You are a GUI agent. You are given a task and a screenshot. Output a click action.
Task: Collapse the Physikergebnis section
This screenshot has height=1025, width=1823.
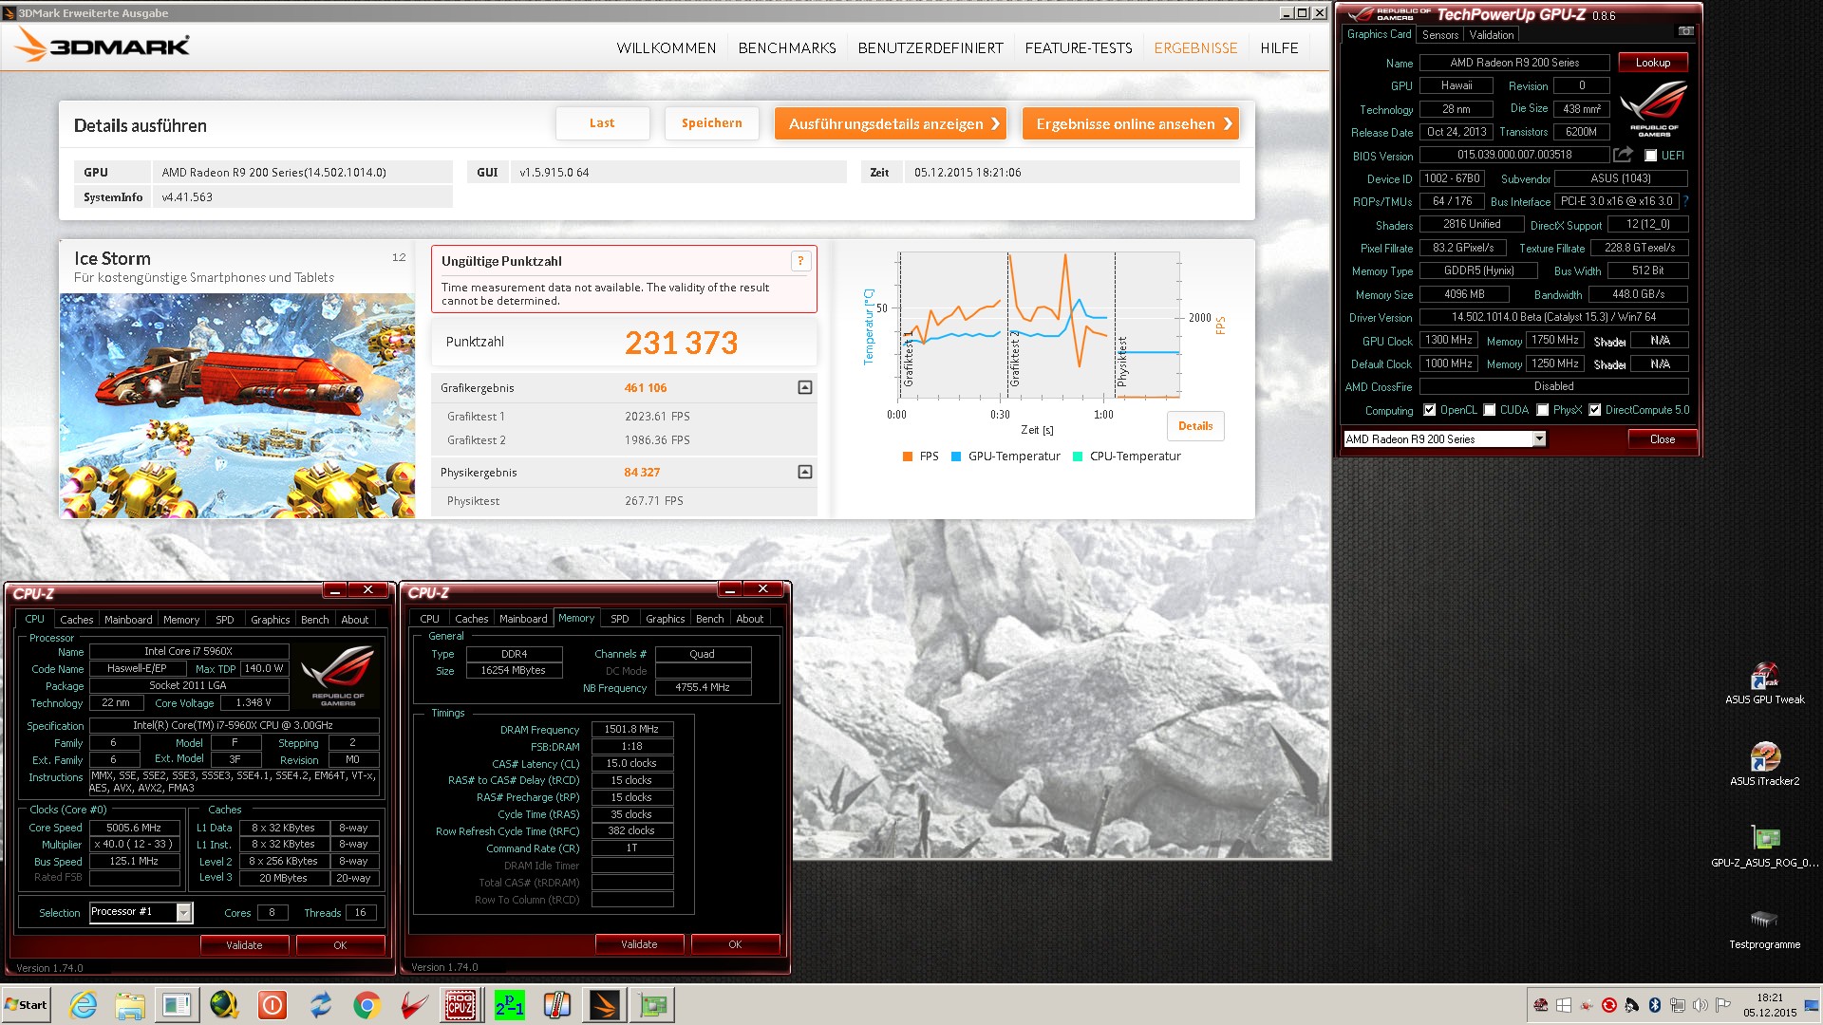(x=805, y=472)
